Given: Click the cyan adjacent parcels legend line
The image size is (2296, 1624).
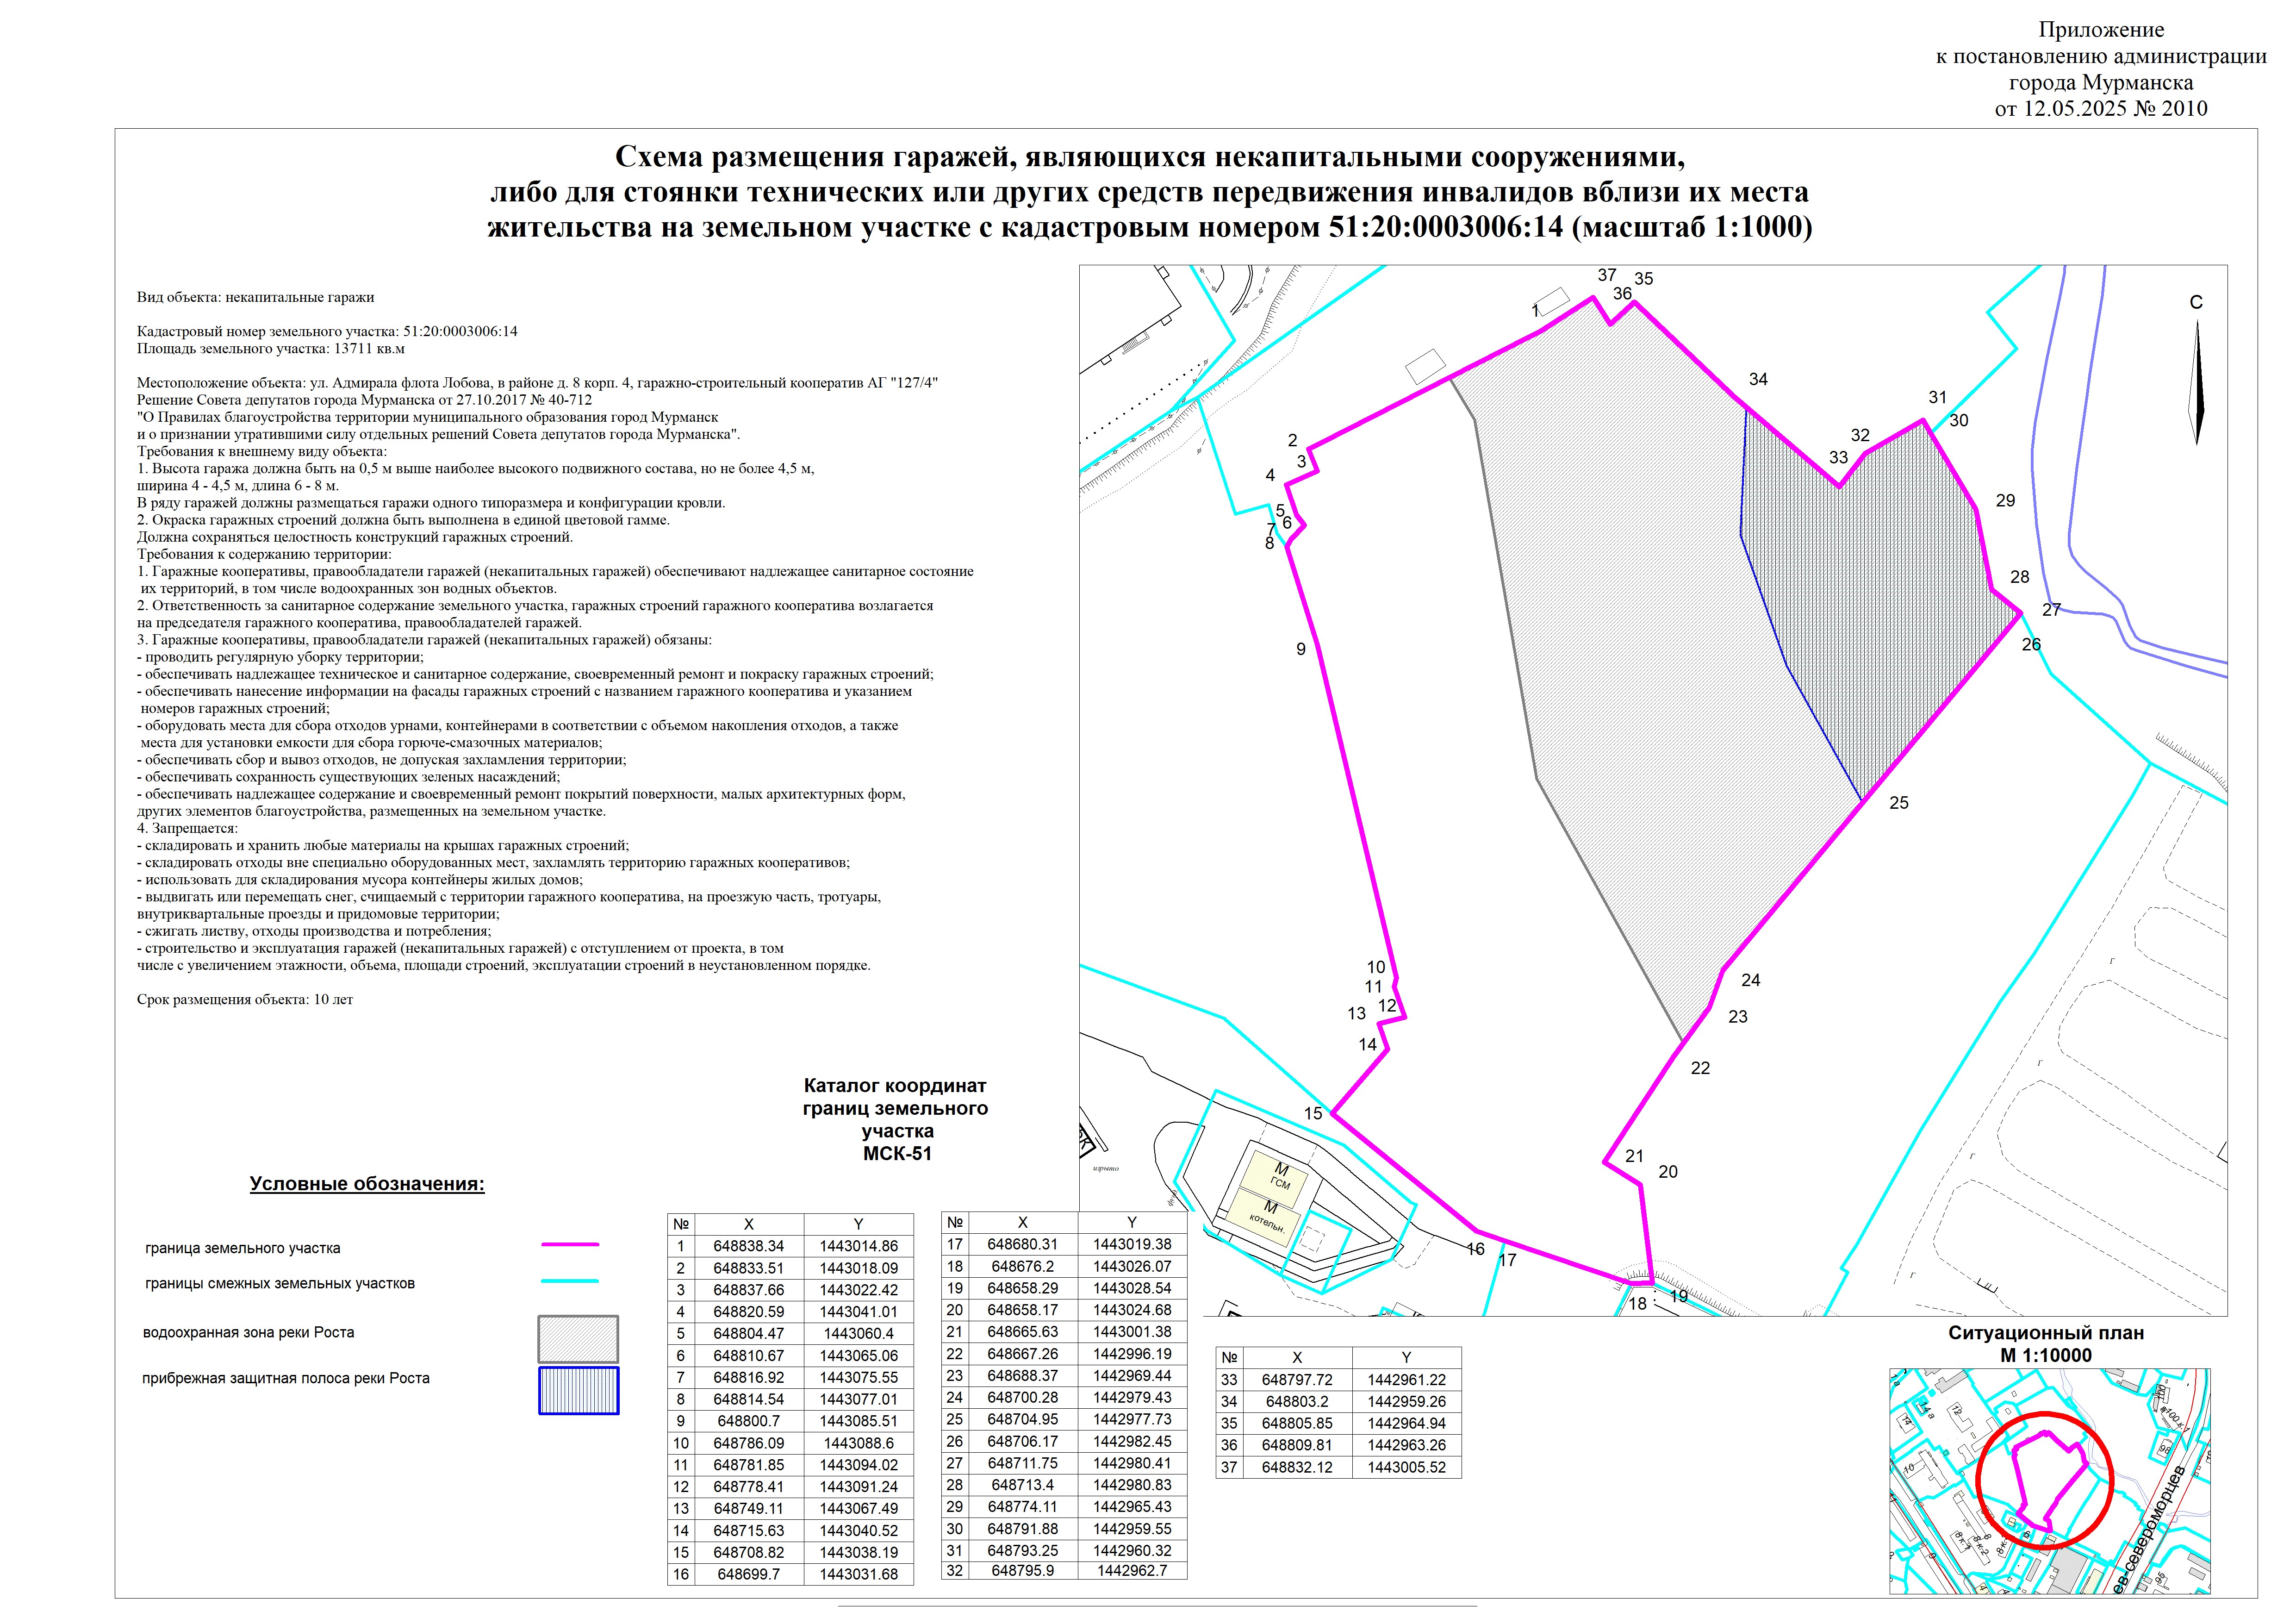Looking at the screenshot, I should 570,1281.
